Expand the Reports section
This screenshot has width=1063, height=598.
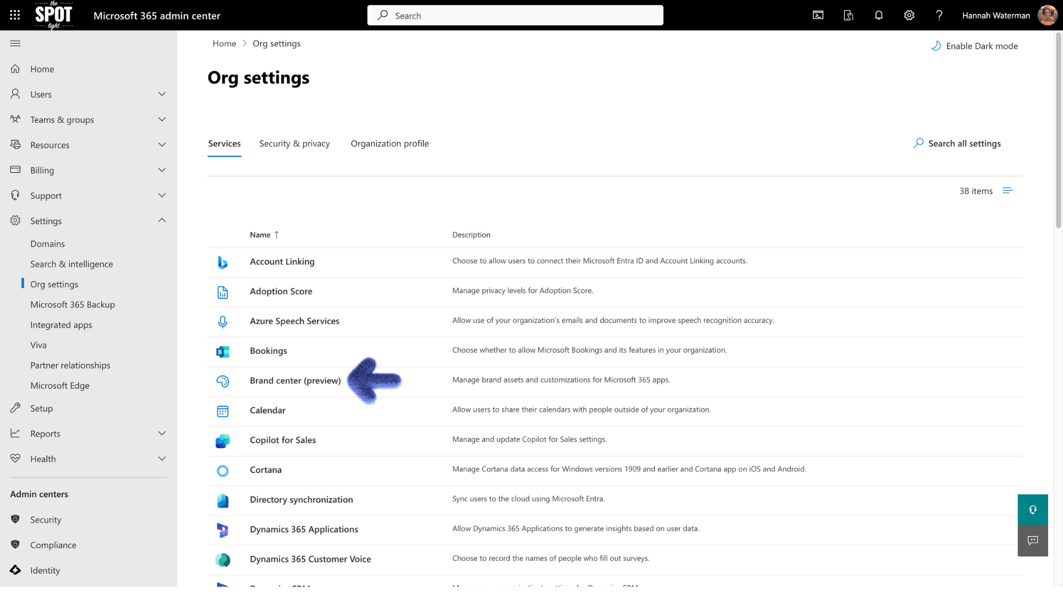(x=162, y=433)
